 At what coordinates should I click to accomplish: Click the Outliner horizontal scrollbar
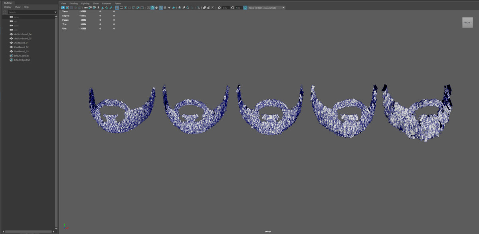click(28, 231)
